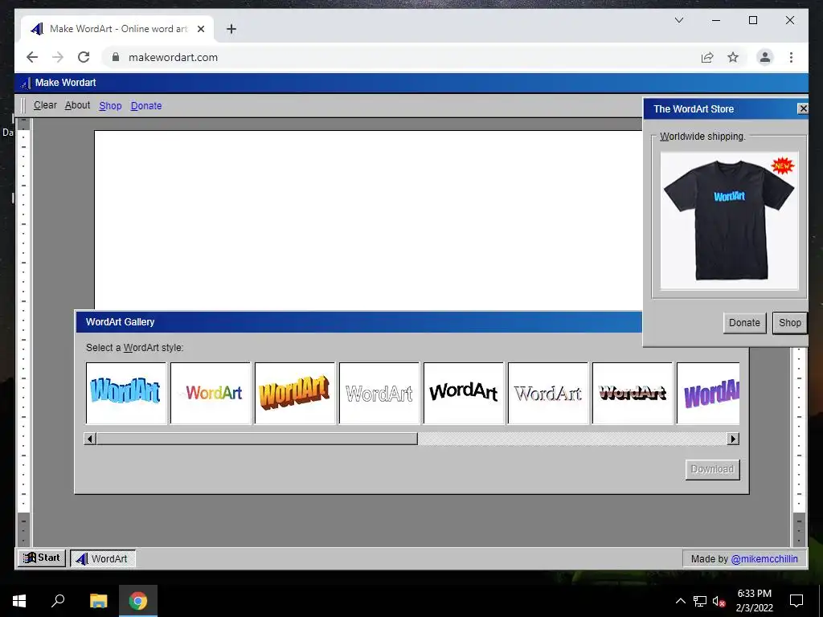Pick the dark shadowed WordArt style
The height and width of the screenshot is (617, 823).
(633, 393)
